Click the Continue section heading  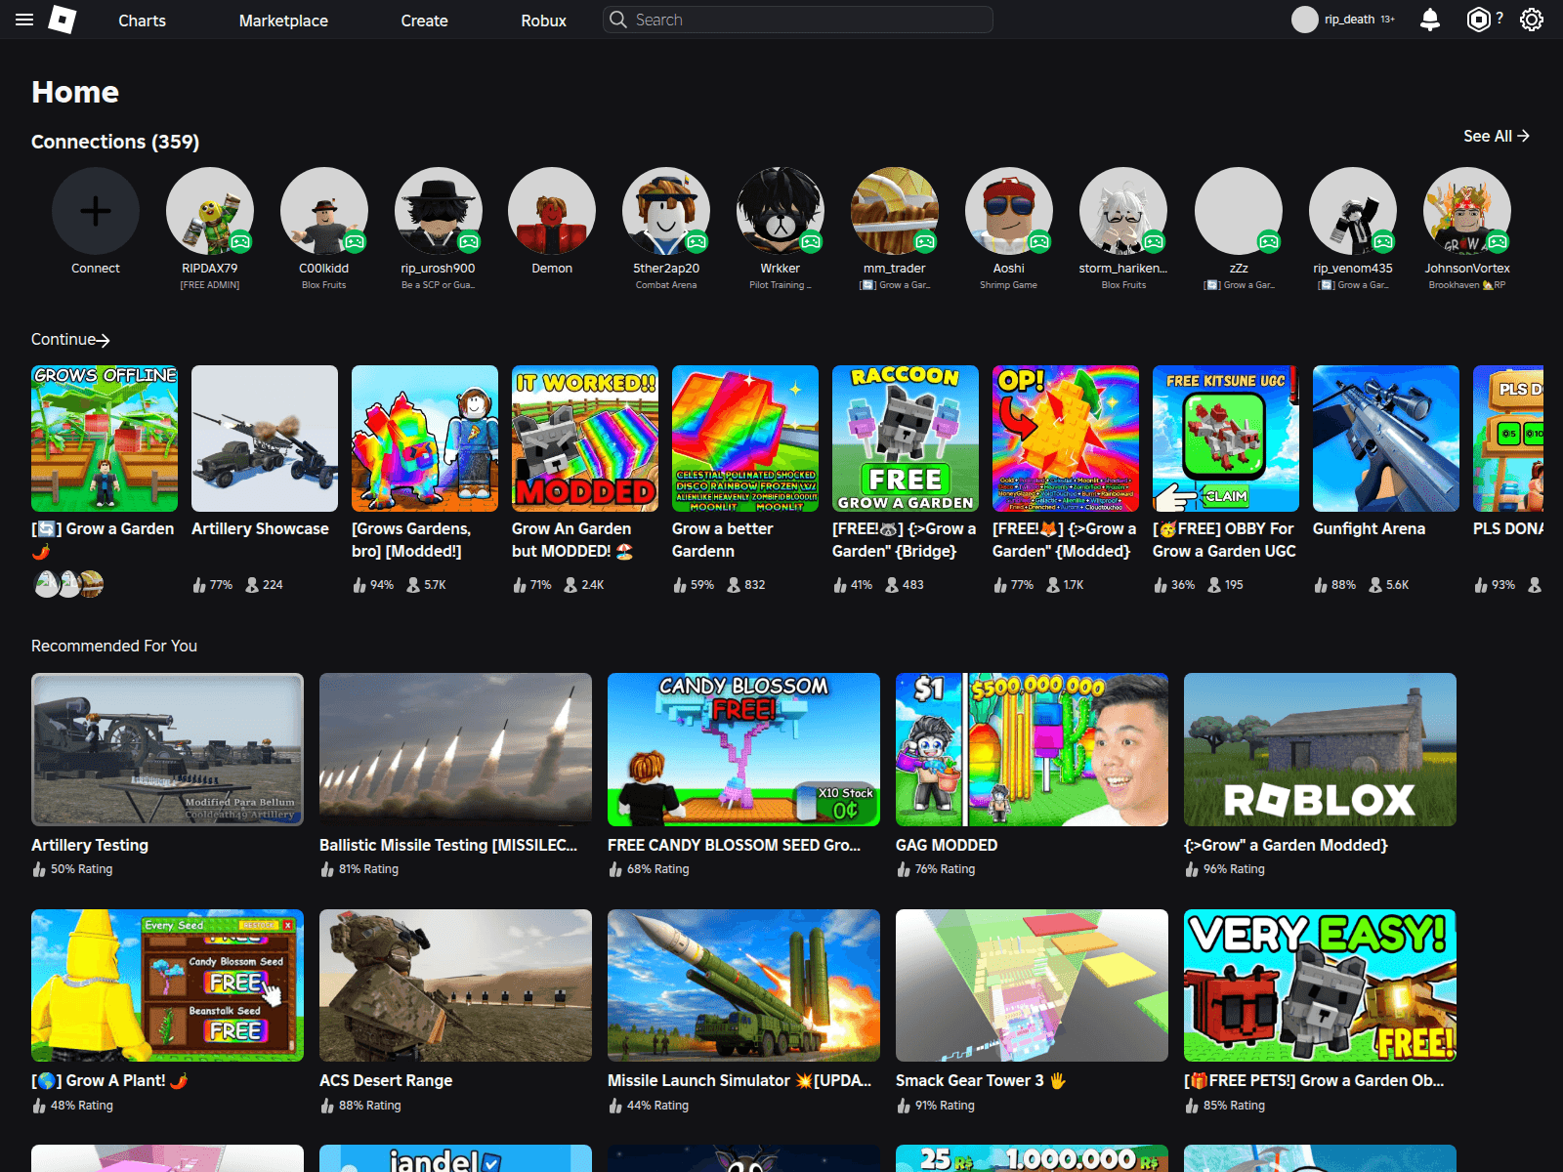click(63, 339)
